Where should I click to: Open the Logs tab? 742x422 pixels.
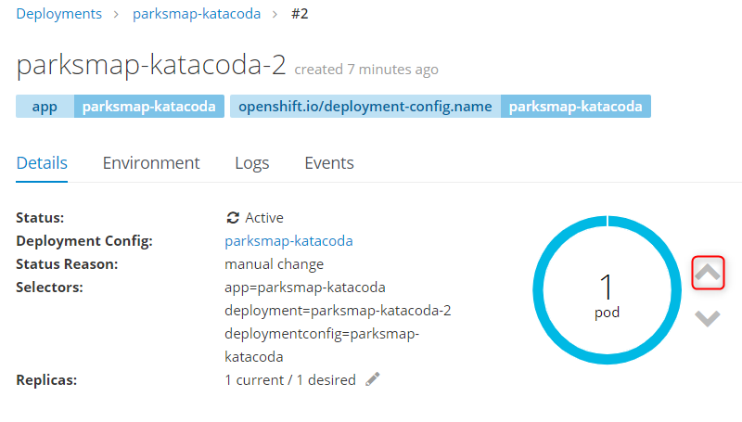click(252, 163)
